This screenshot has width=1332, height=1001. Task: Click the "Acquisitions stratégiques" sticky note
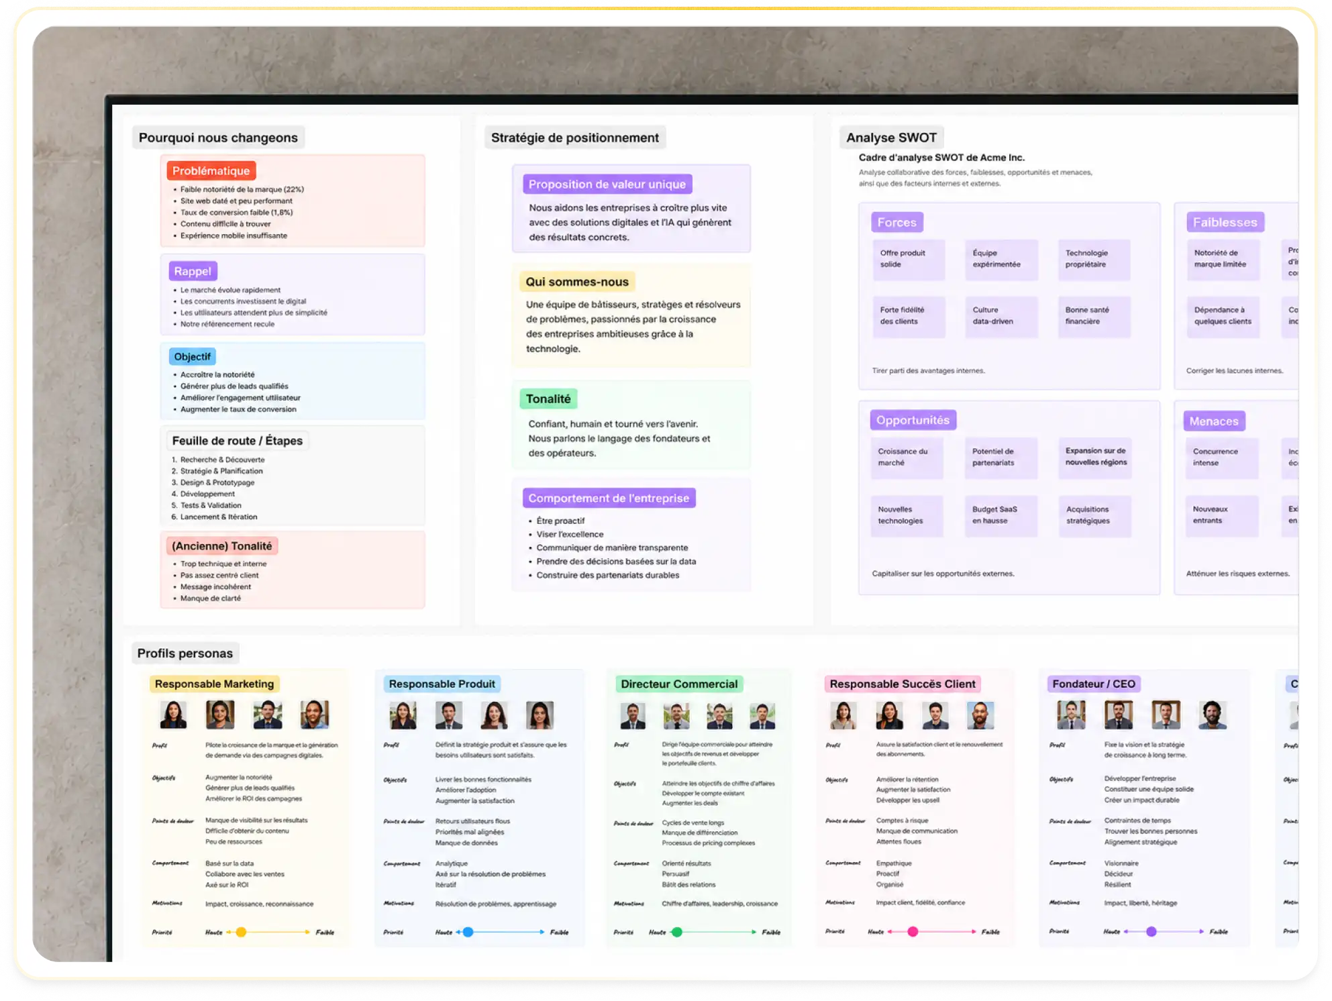[1095, 516]
